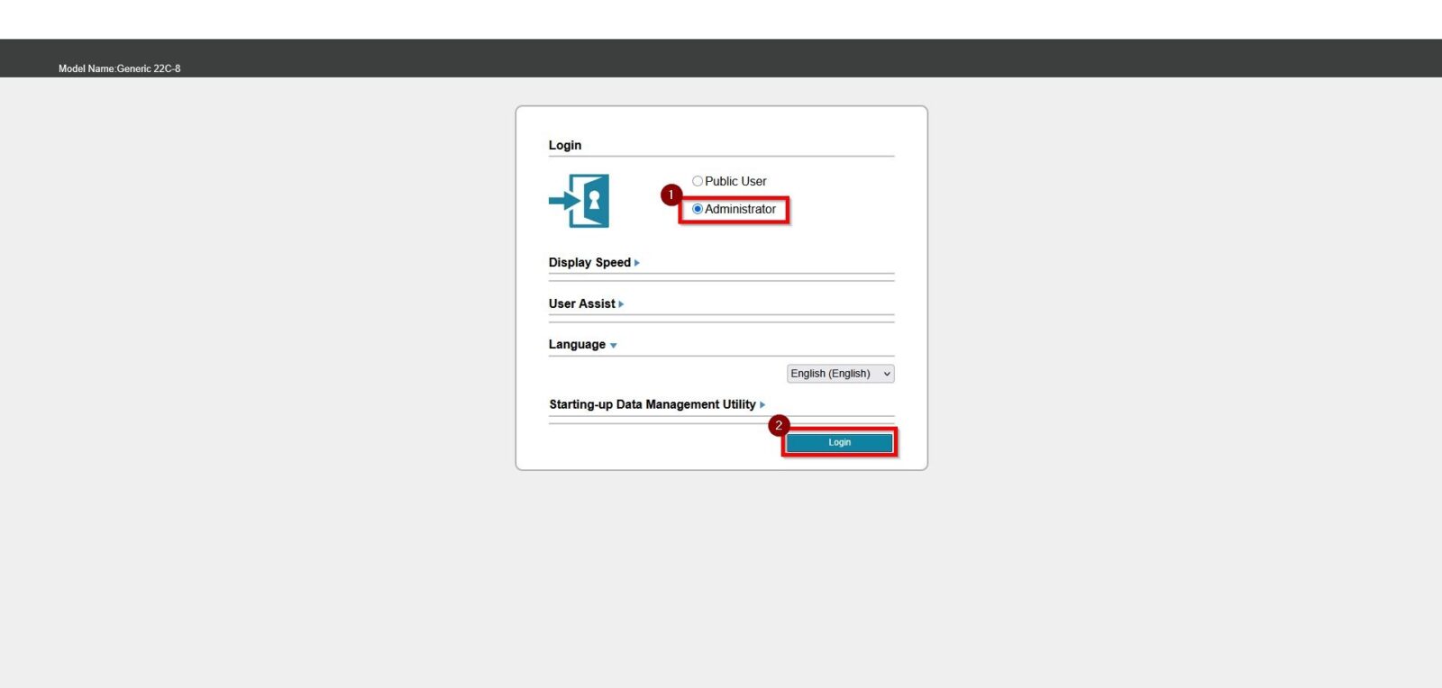Collapse the Language section heading
1442x688 pixels.
pyautogui.click(x=577, y=344)
